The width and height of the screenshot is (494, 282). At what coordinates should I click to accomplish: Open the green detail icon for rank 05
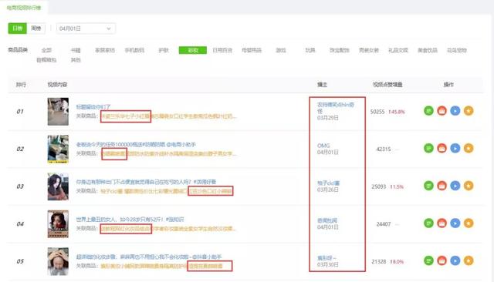pyautogui.click(x=428, y=260)
